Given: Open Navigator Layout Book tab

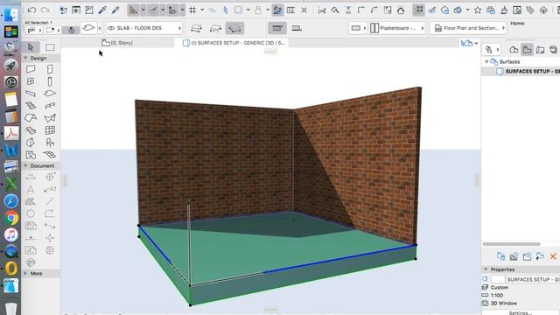Looking at the screenshot, I should [x=541, y=50].
